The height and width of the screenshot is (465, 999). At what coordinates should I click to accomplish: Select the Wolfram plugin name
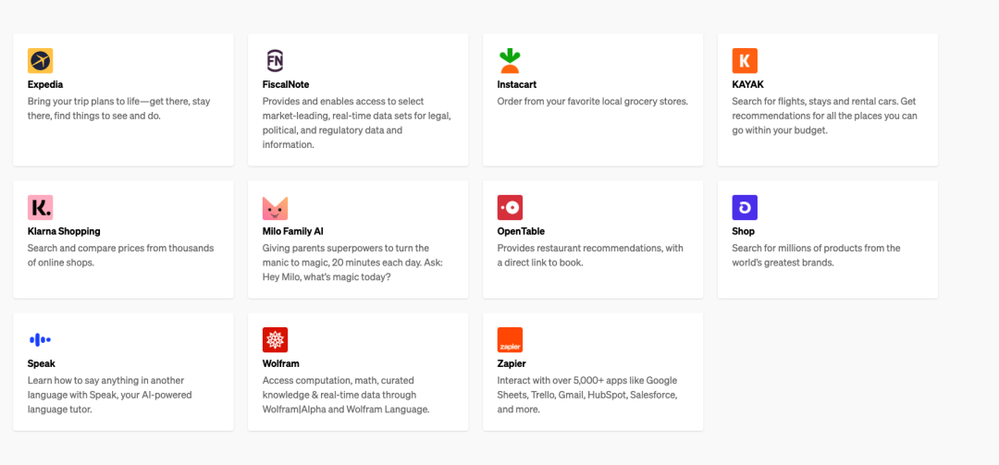pos(281,363)
